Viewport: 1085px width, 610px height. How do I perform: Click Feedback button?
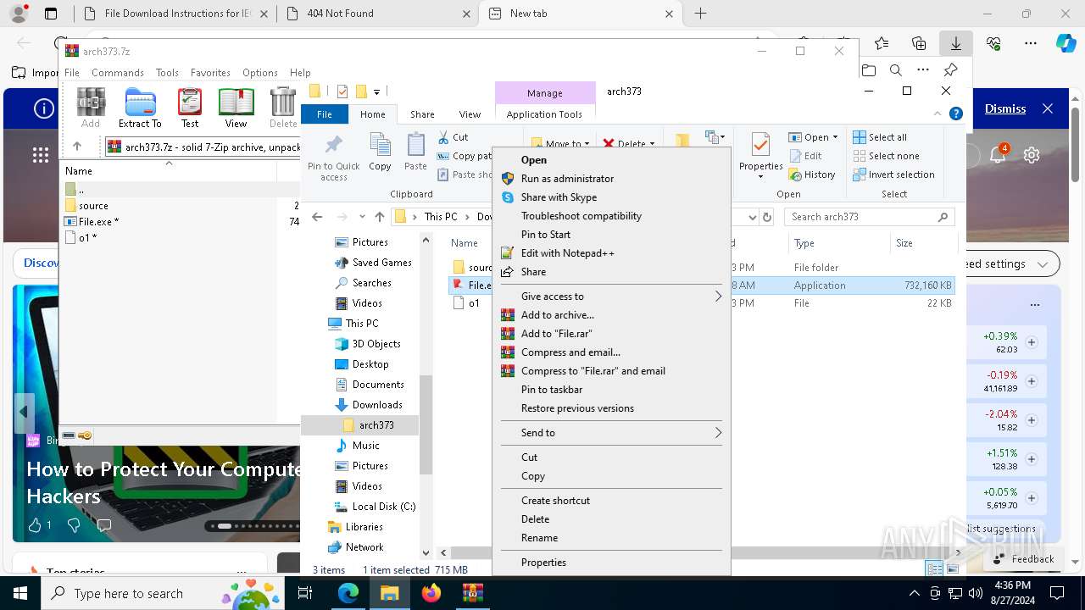[1024, 559]
